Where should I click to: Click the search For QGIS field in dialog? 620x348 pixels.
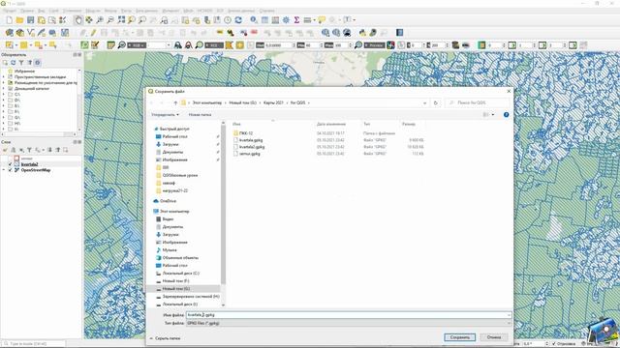[x=478, y=103]
